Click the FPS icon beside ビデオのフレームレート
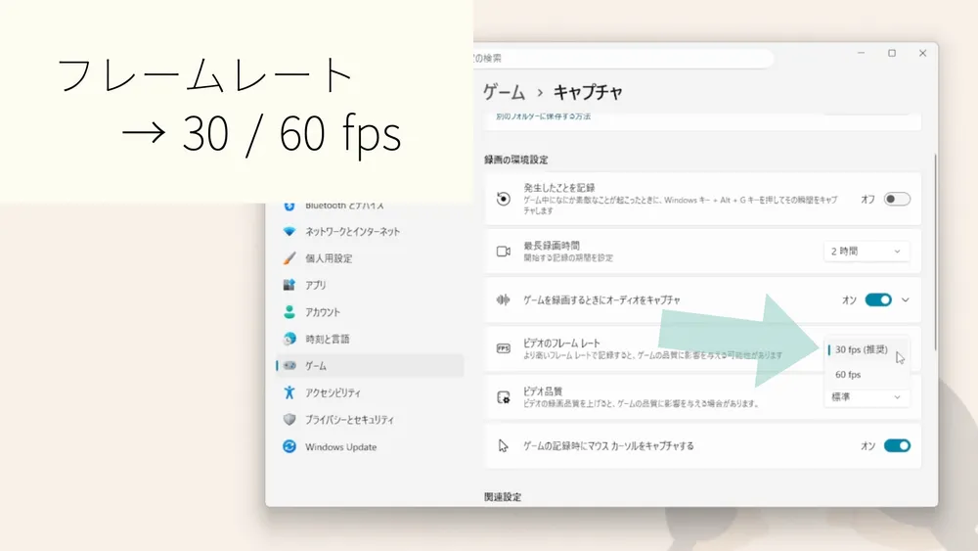Image resolution: width=978 pixels, height=551 pixels. tap(504, 348)
